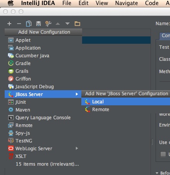Choose XSLT configuration type
This screenshot has height=175, width=170.
(x=43, y=156)
